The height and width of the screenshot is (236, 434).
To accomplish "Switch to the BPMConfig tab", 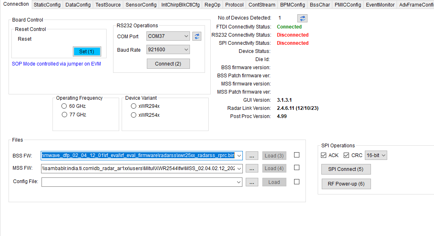I will [x=292, y=5].
